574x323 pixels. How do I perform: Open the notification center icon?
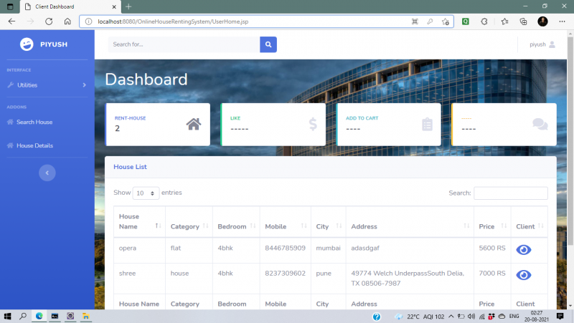coord(560,317)
